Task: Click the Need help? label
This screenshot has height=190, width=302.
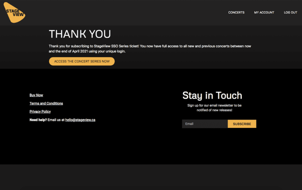Action: (38, 120)
